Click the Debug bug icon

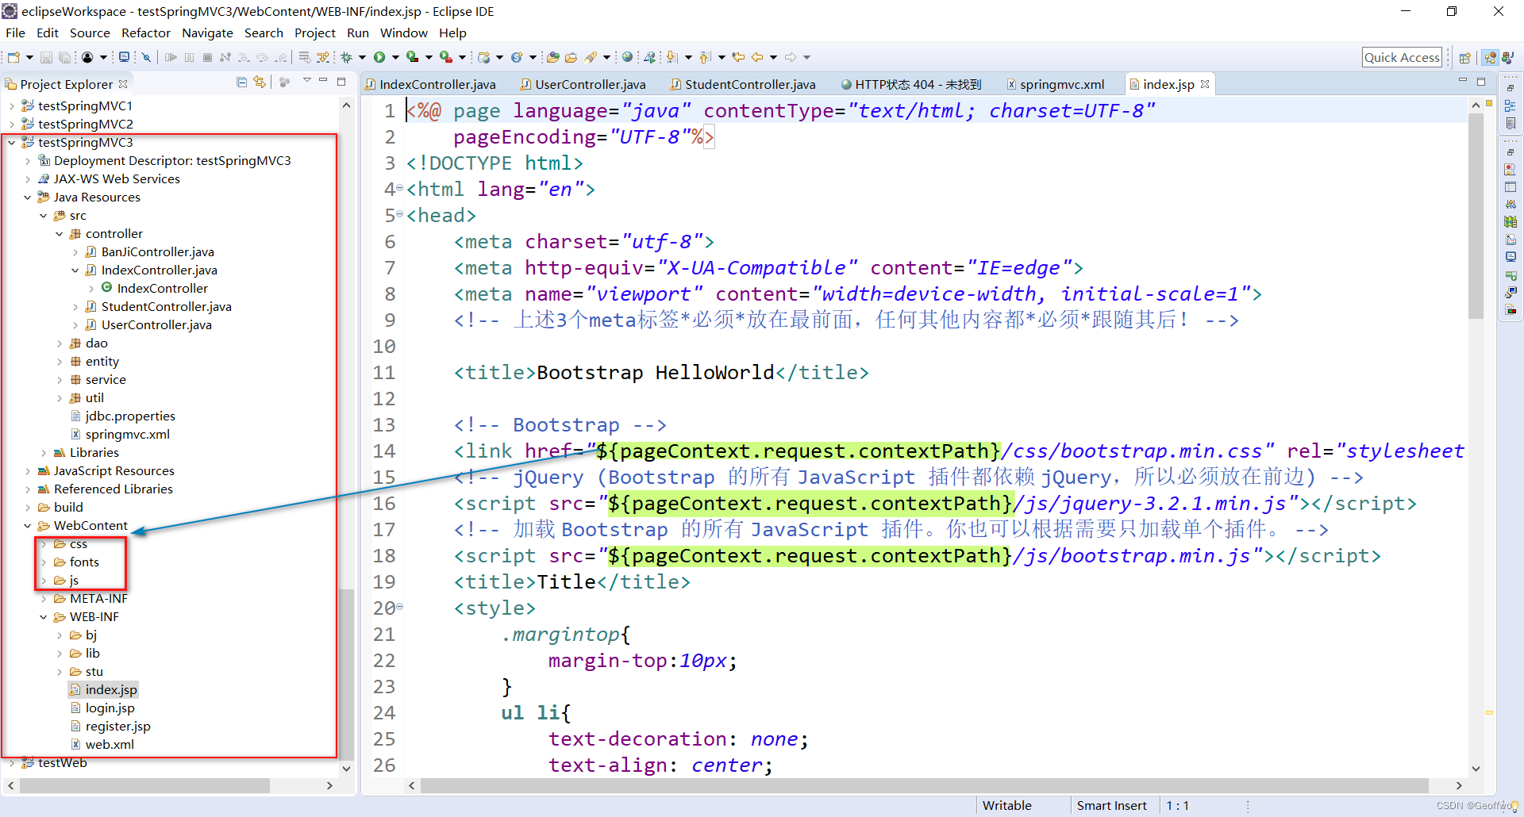[346, 57]
